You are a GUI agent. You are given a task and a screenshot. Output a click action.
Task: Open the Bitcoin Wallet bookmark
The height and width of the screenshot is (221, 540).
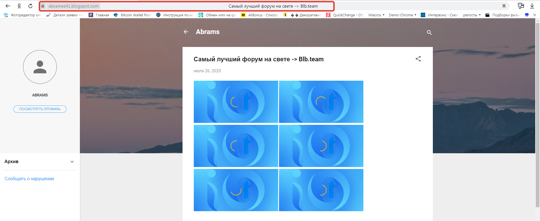pos(133,15)
